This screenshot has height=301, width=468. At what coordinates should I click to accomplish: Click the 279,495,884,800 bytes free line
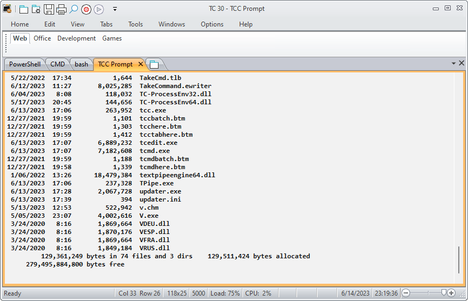(x=75, y=264)
